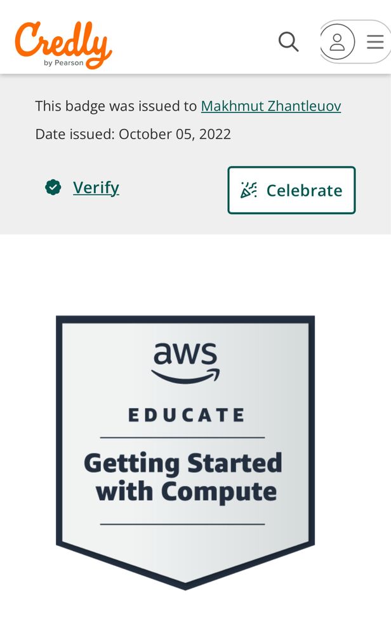The width and height of the screenshot is (391, 635).
Task: Click the Verify link
Action: pos(96,188)
